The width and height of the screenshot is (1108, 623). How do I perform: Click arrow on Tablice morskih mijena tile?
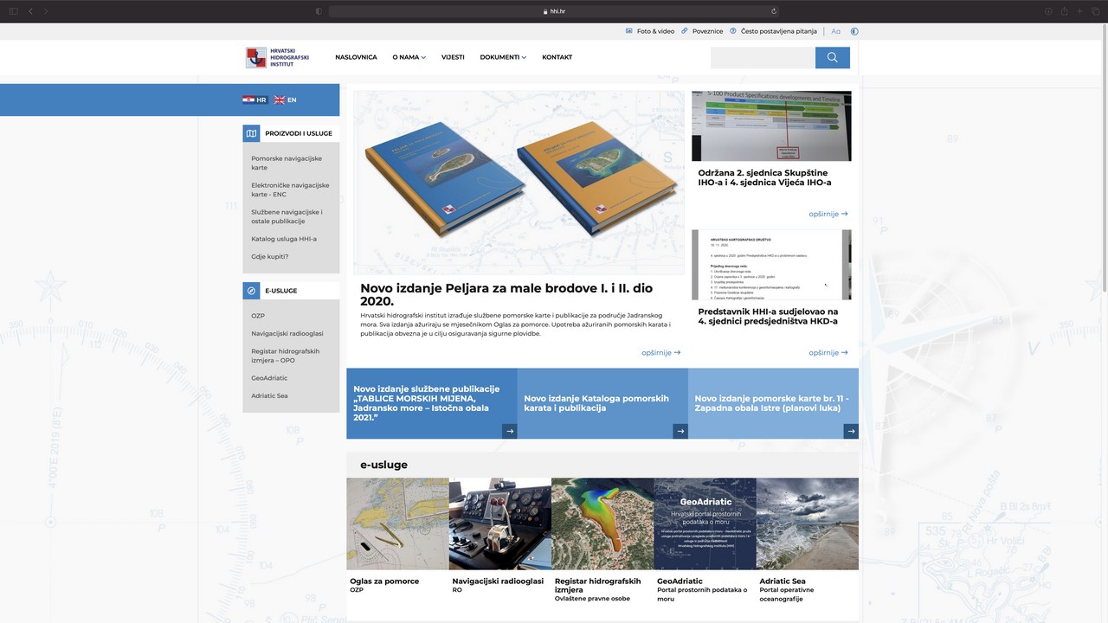510,431
